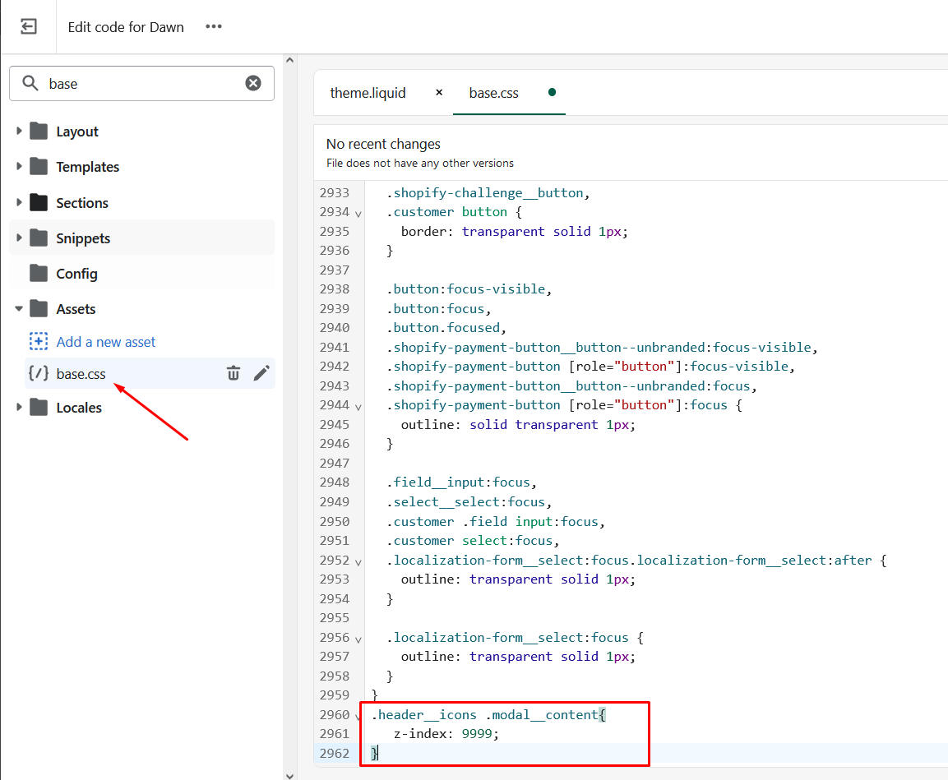
Task: Click the Locales folder icon
Action: tap(39, 407)
